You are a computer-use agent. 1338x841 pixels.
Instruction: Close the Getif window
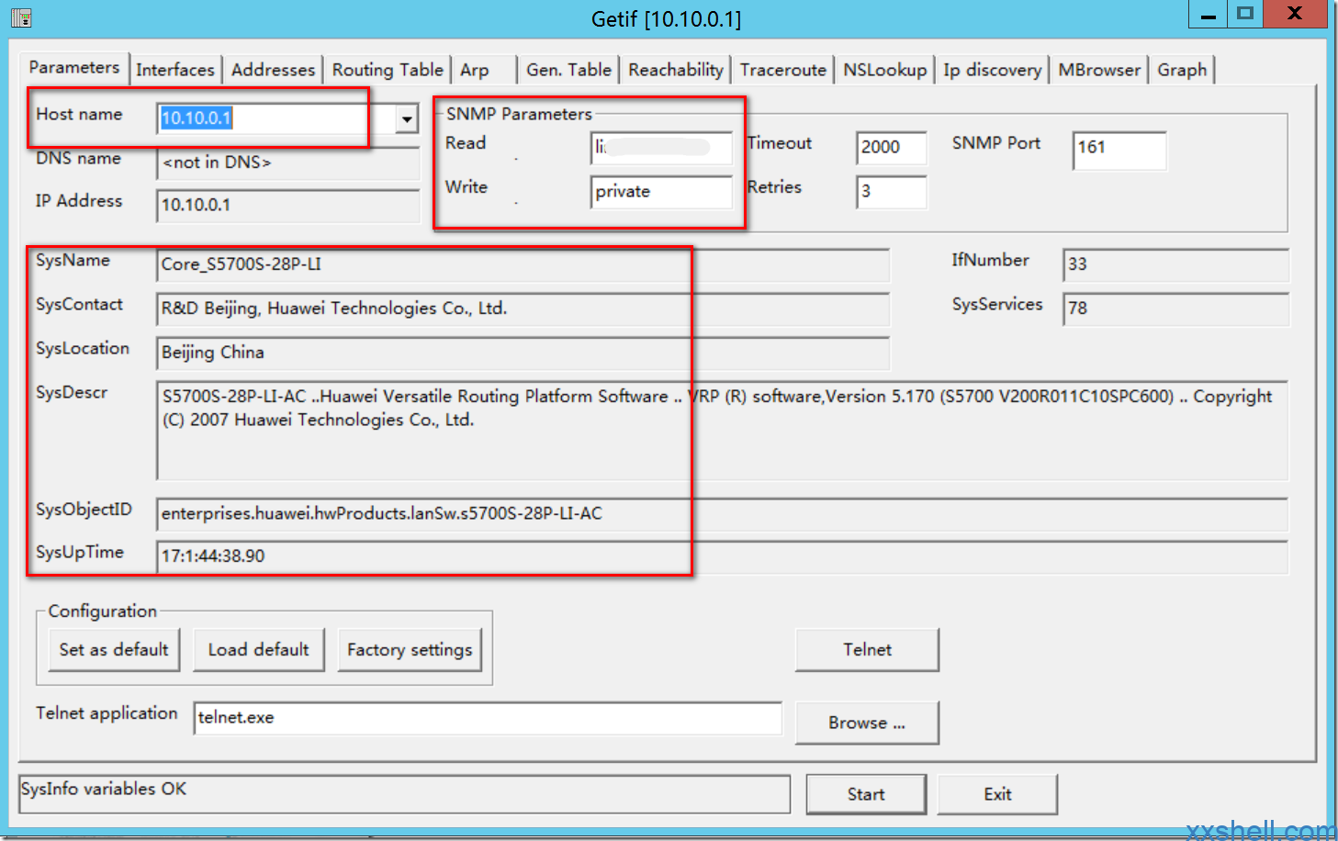coord(1295,14)
